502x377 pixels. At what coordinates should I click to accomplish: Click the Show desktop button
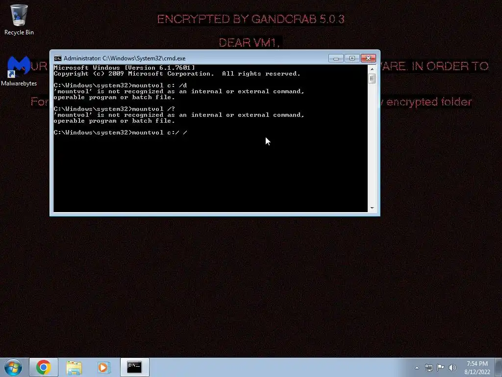coord(499,368)
